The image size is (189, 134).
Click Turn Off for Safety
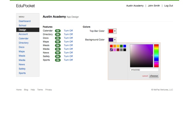(68, 56)
